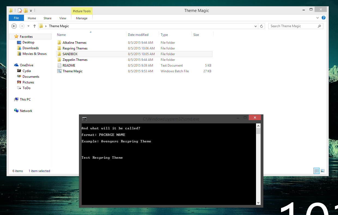This screenshot has width=338, height=215.
Task: Select the README text document icon
Action: (x=59, y=66)
